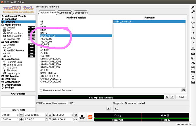Viewport: 196px width, 126px height.
Task: Read default app configuration (circular-arrow A icon)
Action: click(193, 38)
